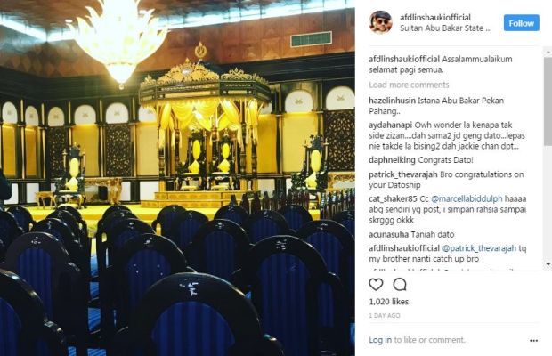This screenshot has width=552, height=356.
Task: Like the post with the heart icon
Action: [x=376, y=284]
